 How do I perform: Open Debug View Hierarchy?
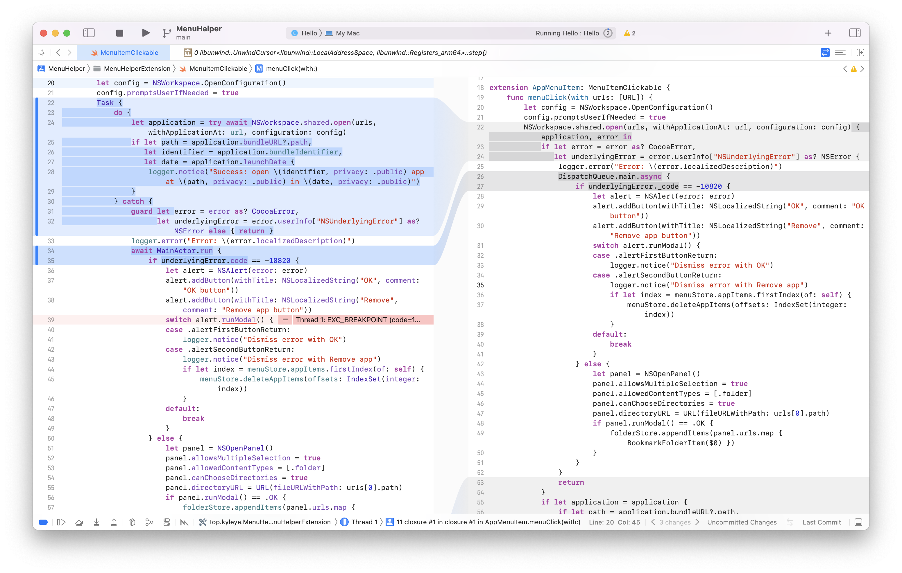pyautogui.click(x=131, y=522)
